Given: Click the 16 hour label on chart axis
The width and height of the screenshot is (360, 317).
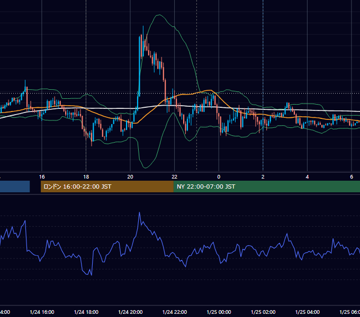Looking at the screenshot, I should [42, 177].
